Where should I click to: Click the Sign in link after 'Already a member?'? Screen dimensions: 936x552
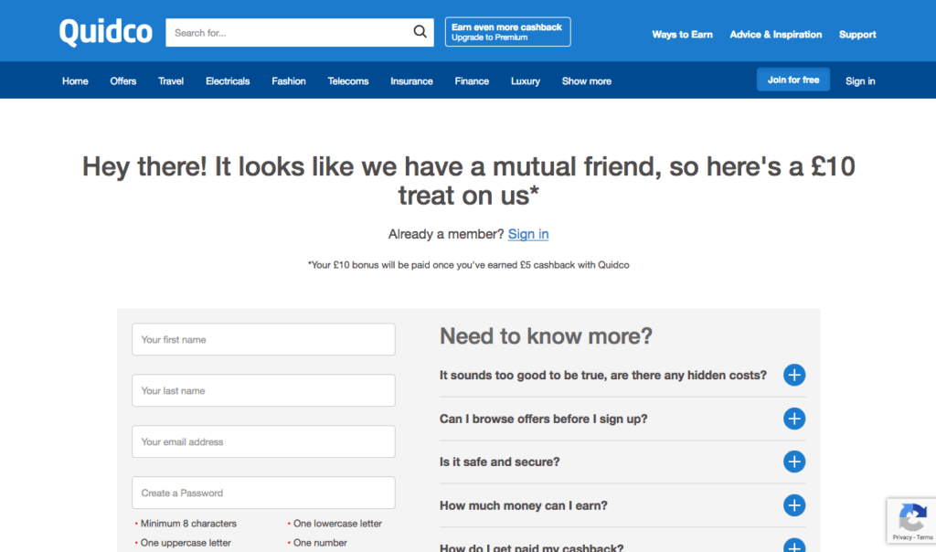(528, 234)
